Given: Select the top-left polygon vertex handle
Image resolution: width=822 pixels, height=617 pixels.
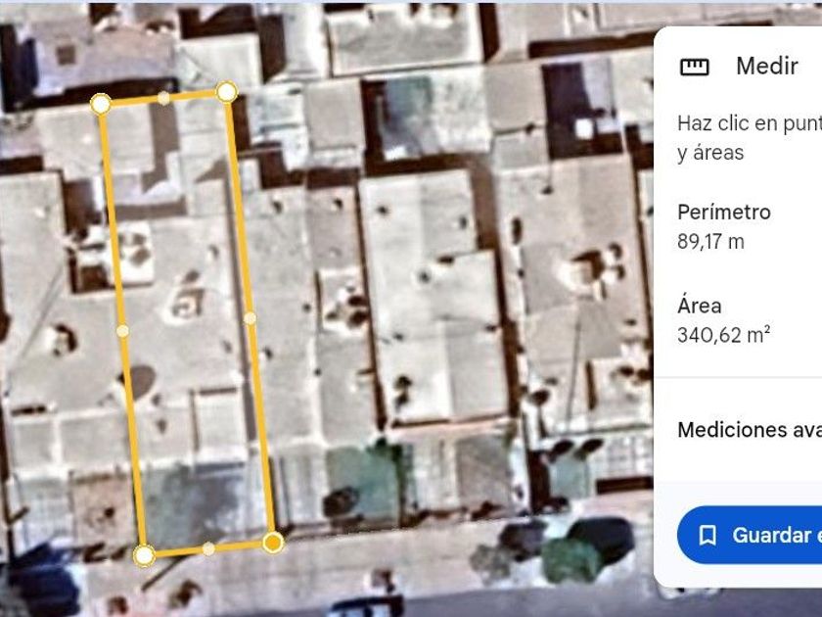Looking at the screenshot, I should click(101, 104).
